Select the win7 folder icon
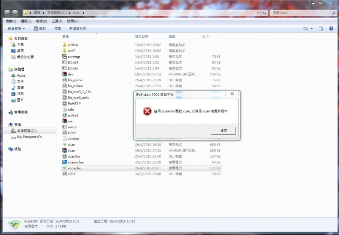This screenshot has height=235, width=339. coord(64,50)
